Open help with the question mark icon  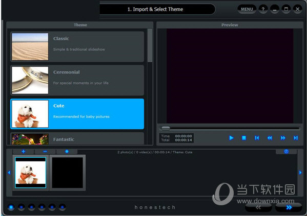coord(263,9)
